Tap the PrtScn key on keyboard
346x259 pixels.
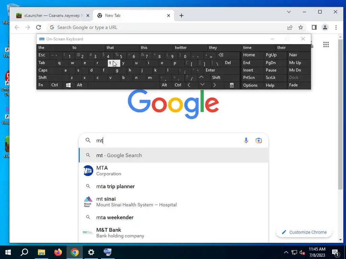[252, 78]
